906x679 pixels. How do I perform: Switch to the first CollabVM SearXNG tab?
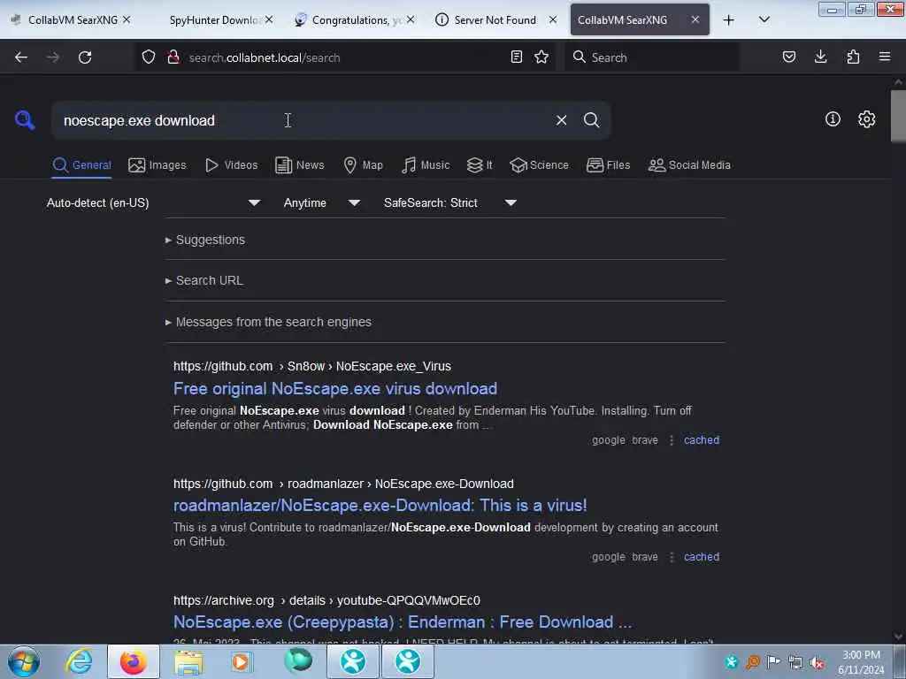tap(73, 20)
